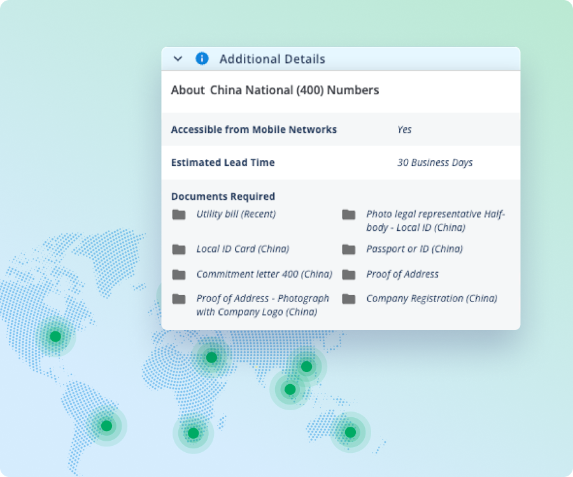Click the About China National (400) Numbers title
The width and height of the screenshot is (573, 477).
pos(274,90)
